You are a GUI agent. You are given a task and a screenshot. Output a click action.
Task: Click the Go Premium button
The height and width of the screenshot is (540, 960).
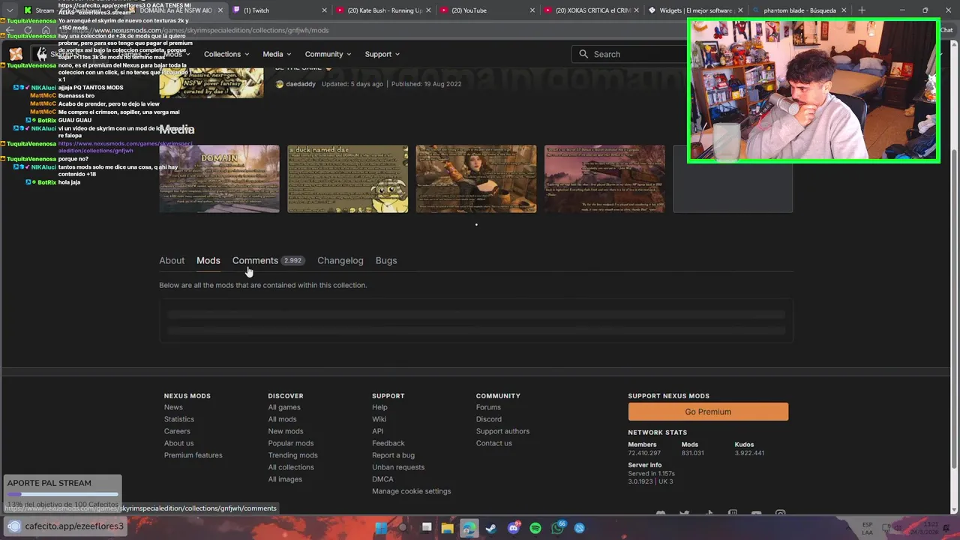708,412
